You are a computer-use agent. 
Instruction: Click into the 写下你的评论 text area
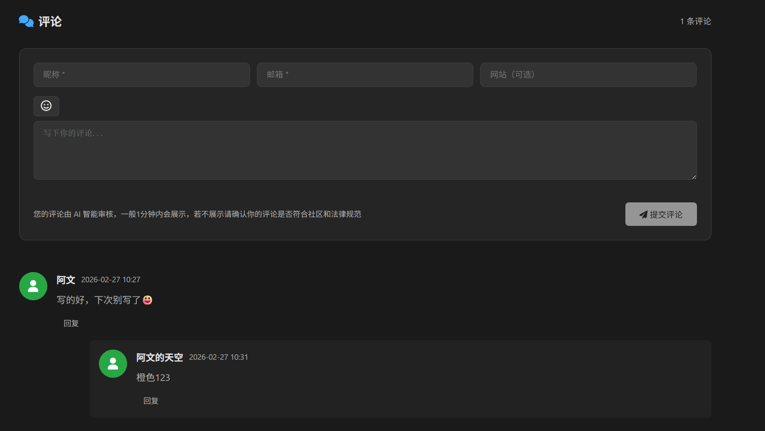[x=365, y=150]
